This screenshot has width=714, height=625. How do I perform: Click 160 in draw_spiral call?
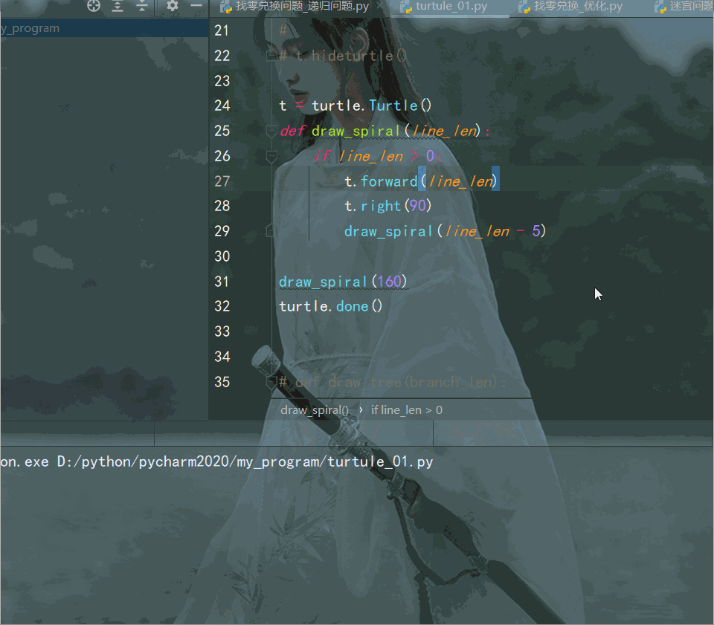point(389,282)
